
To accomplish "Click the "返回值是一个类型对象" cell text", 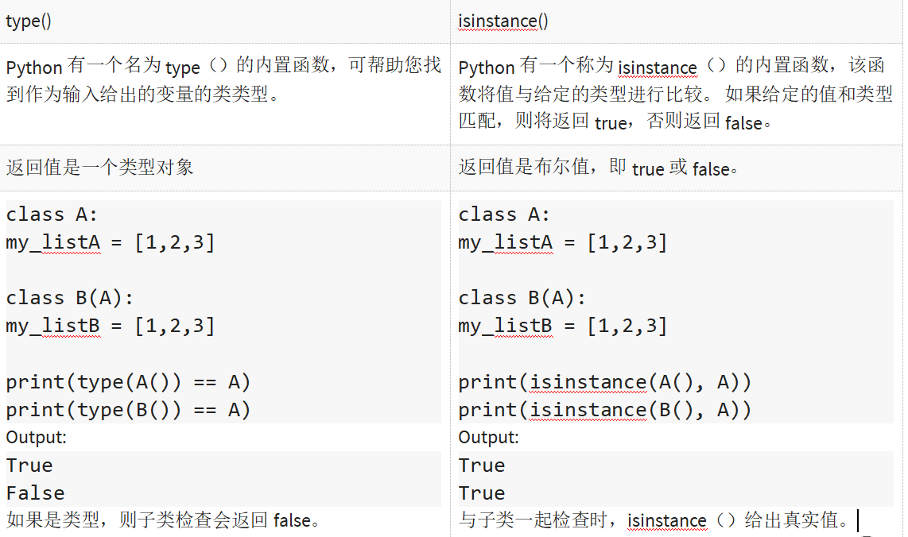I will click(99, 168).
